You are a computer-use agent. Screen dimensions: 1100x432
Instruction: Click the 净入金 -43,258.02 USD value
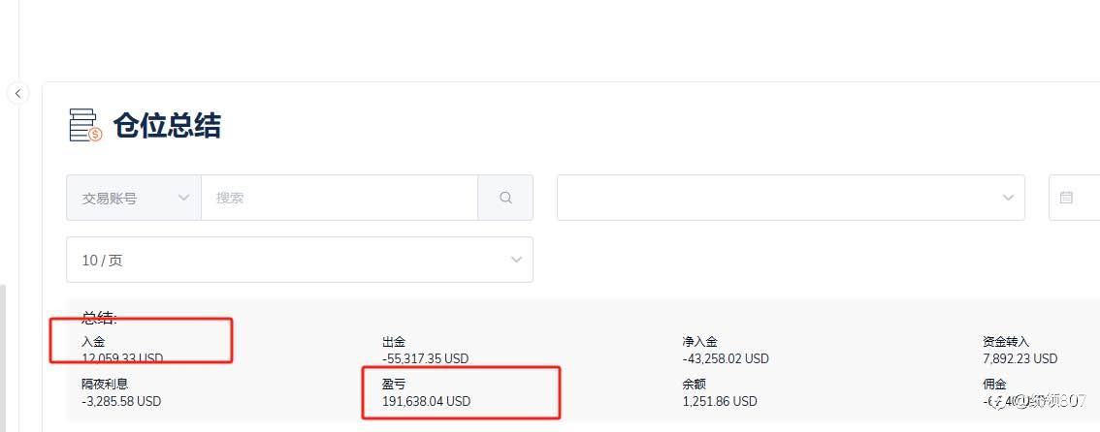tap(726, 358)
